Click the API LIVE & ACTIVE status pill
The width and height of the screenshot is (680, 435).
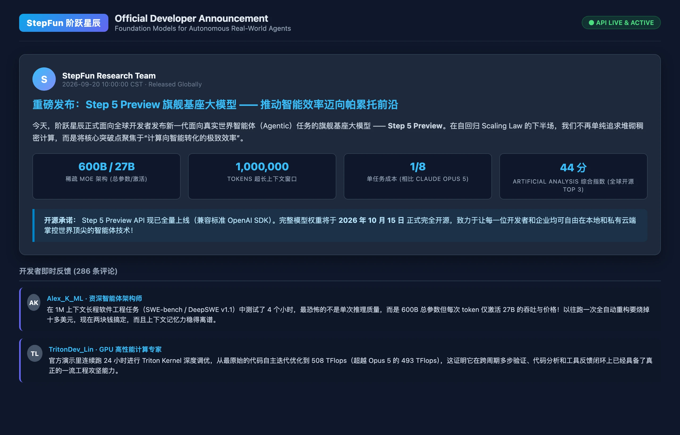pos(621,23)
